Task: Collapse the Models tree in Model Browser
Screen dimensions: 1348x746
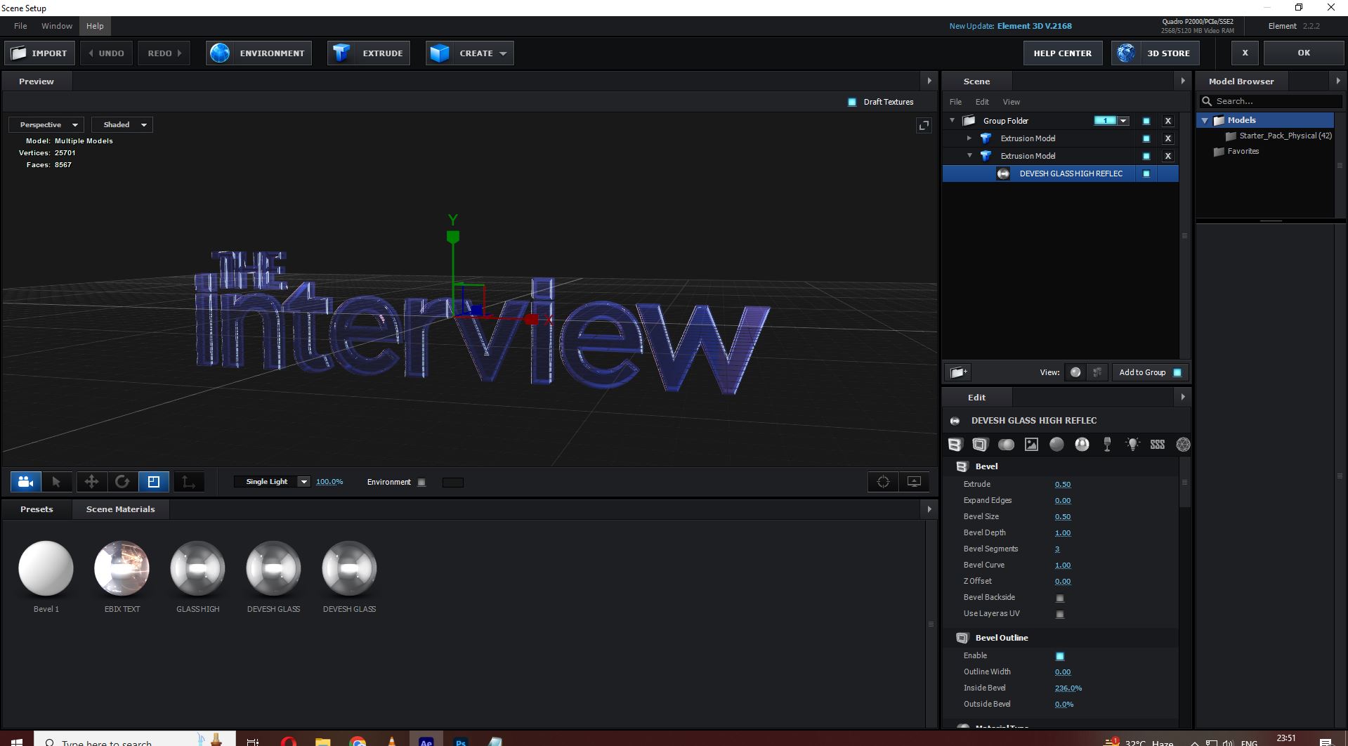Action: point(1205,121)
